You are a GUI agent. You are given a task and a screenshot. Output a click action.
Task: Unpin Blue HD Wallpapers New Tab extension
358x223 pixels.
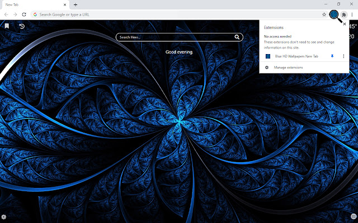[332, 56]
